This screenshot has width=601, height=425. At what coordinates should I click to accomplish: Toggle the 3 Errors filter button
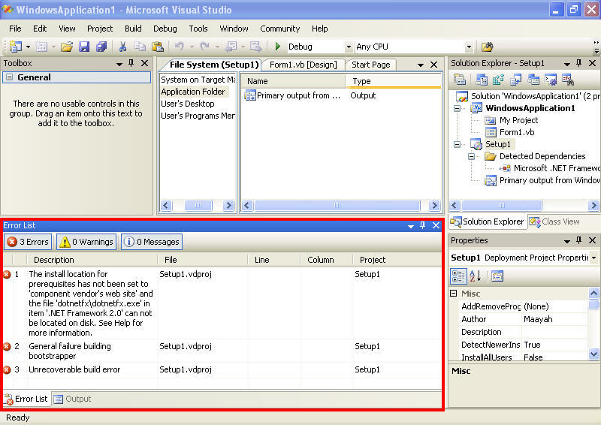pos(29,242)
